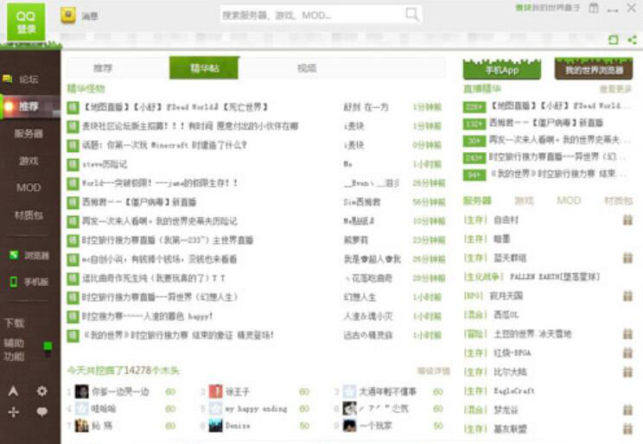Open the 消息 messages icon
Screen dimensions: 643x444
(68, 16)
